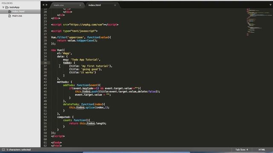Viewport: 273px width, 153px height.
Task: Close the main.css tab
Action: pyautogui.click(x=80, y=5)
